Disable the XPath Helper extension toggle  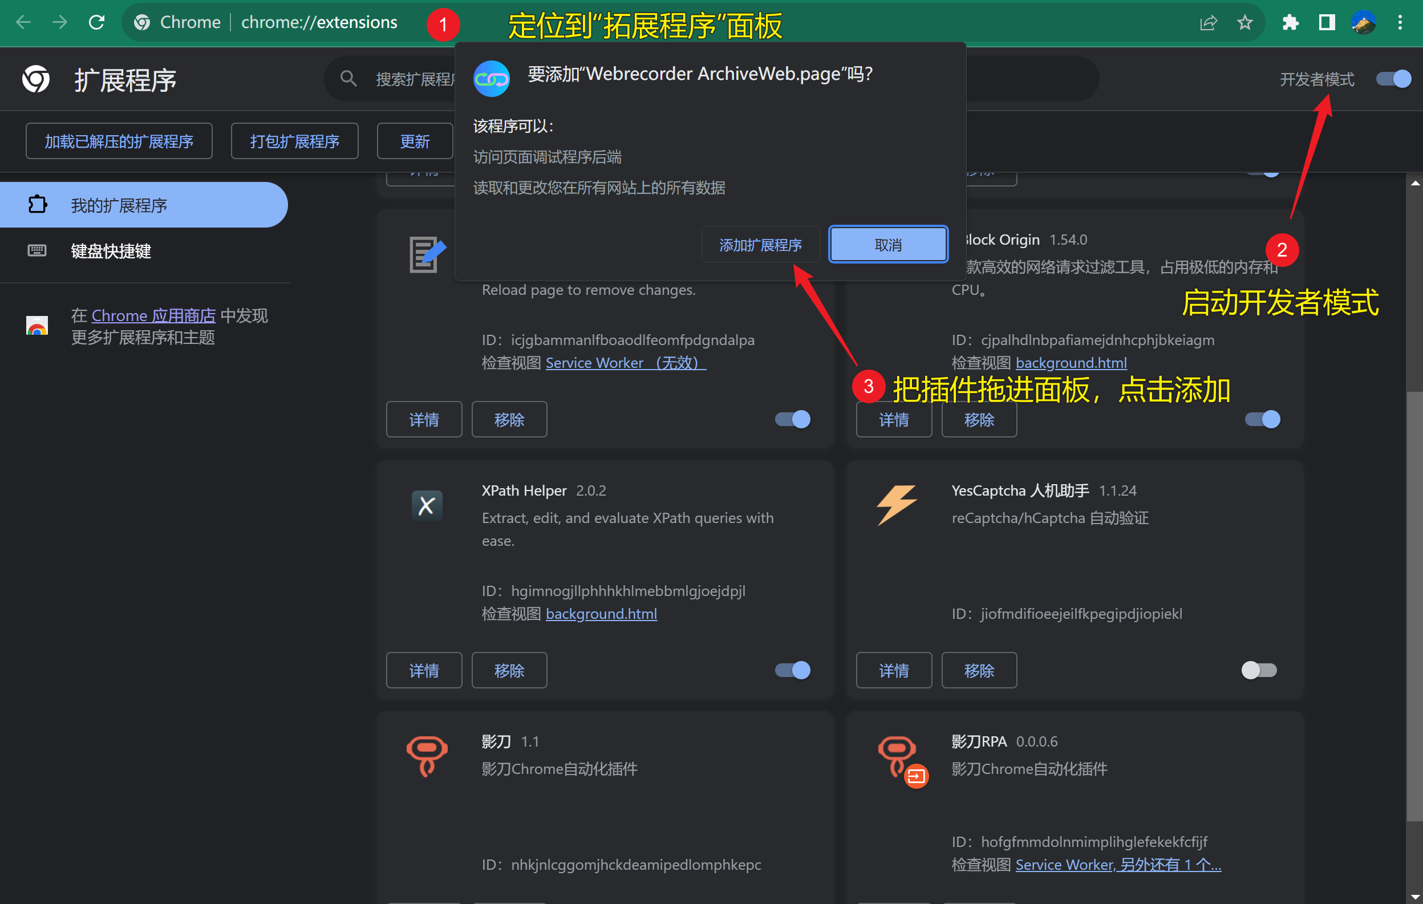[792, 670]
